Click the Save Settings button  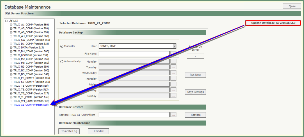(x=195, y=92)
